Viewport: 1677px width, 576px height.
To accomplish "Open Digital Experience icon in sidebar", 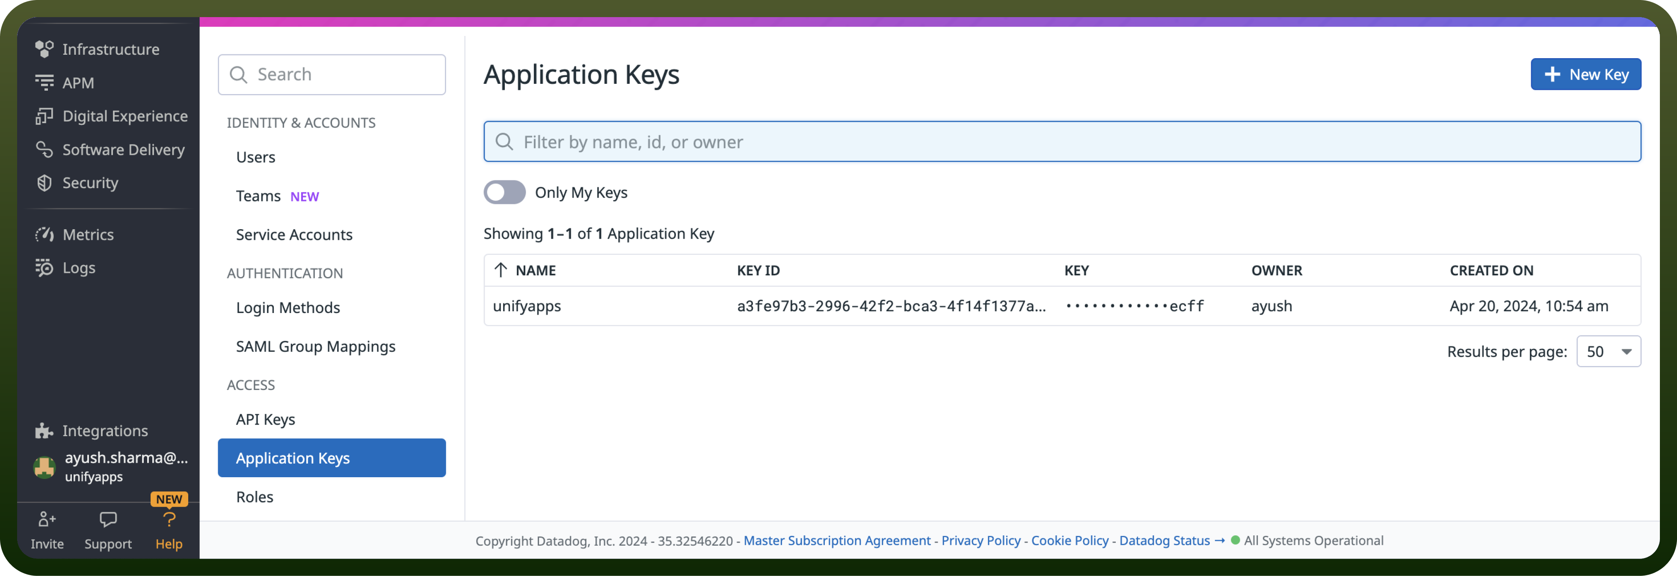I will [x=44, y=116].
